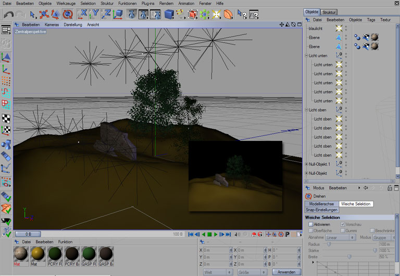Toggle the X axis lock icon
Screen dimensions: 400x276
83,14
